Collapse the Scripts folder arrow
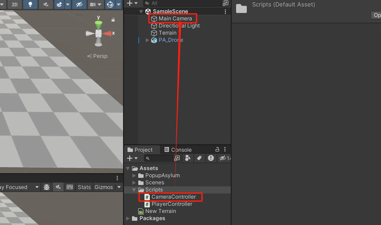Image resolution: width=381 pixels, height=225 pixels. click(x=134, y=190)
